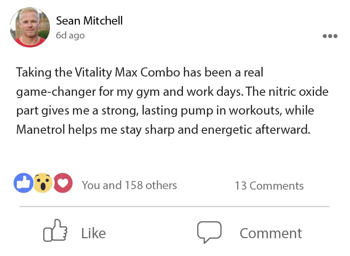View who reacted via "You and 158 others"

(x=129, y=185)
